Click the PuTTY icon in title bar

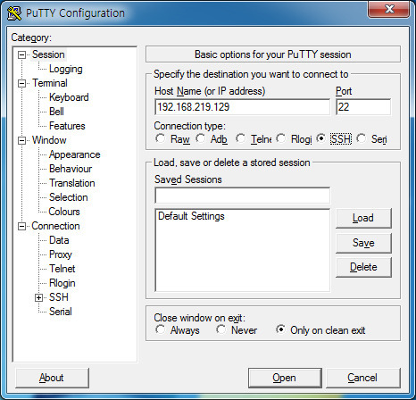(x=14, y=13)
